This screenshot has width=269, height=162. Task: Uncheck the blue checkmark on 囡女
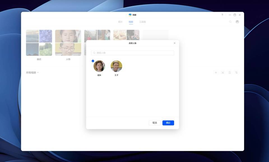pos(93,61)
